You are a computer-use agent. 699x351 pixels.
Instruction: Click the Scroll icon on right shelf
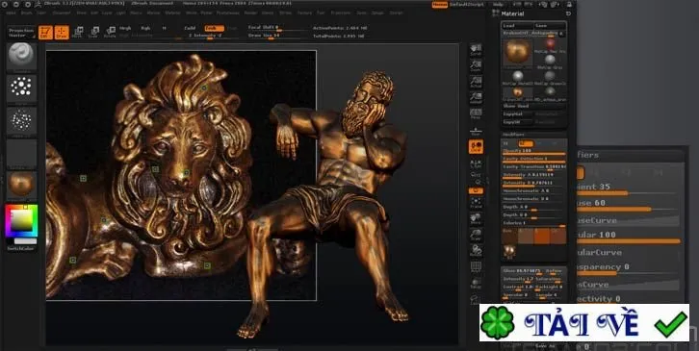coord(476,49)
